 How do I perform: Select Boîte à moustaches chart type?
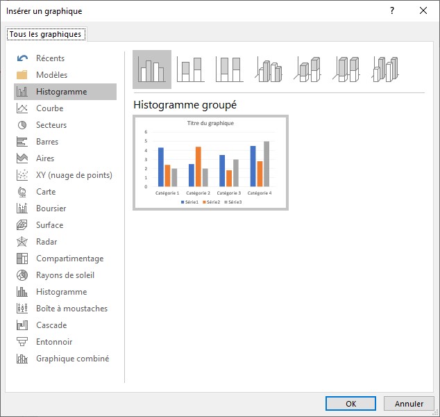(71, 309)
